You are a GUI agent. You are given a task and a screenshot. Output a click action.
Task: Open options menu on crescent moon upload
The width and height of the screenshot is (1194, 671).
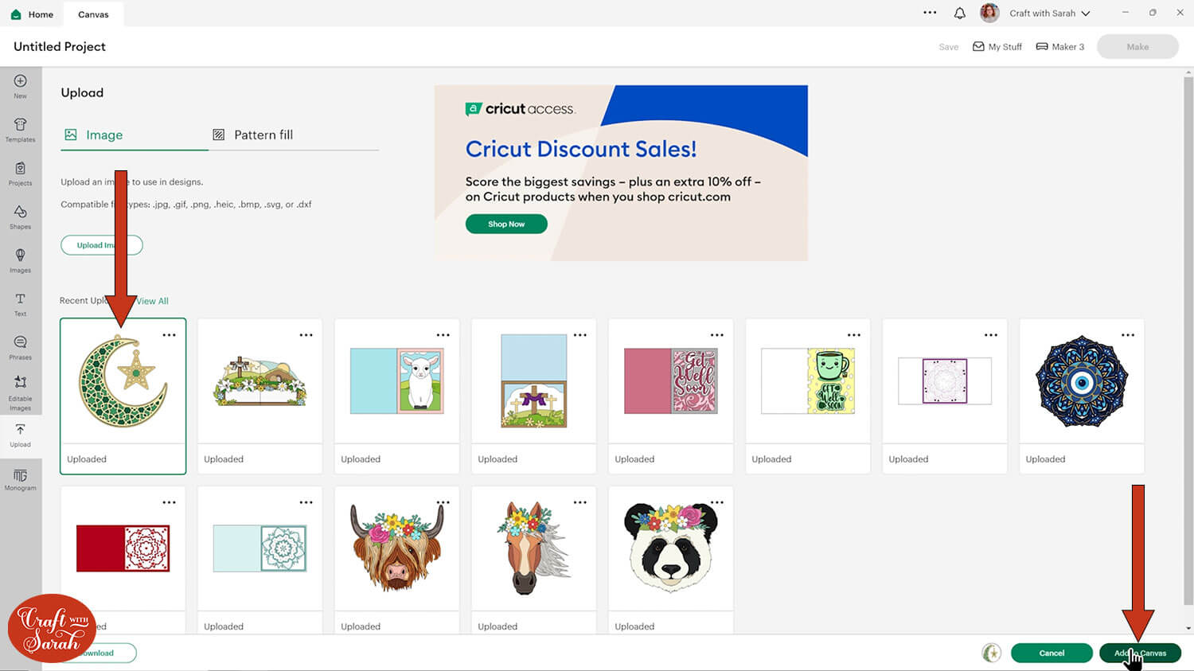169,335
